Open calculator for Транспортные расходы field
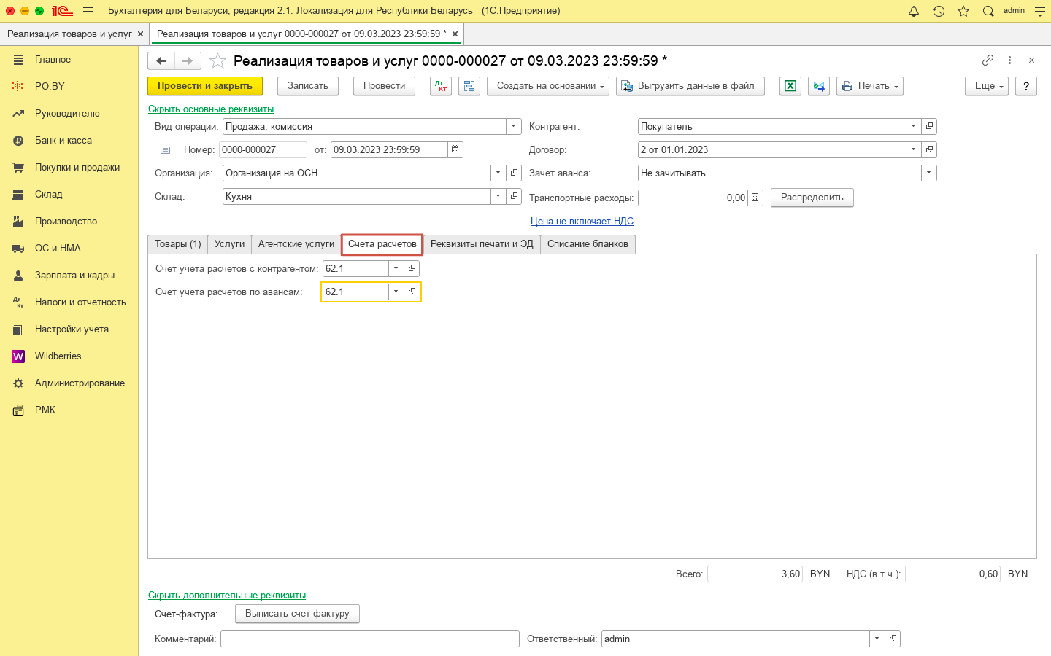1051x656 pixels. [755, 198]
